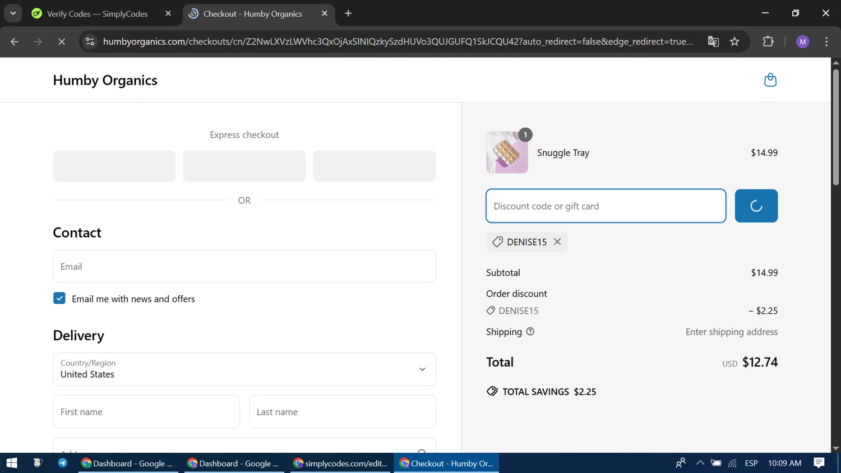Switch to the Verify Codes SimplyCodes tab

[96, 13]
